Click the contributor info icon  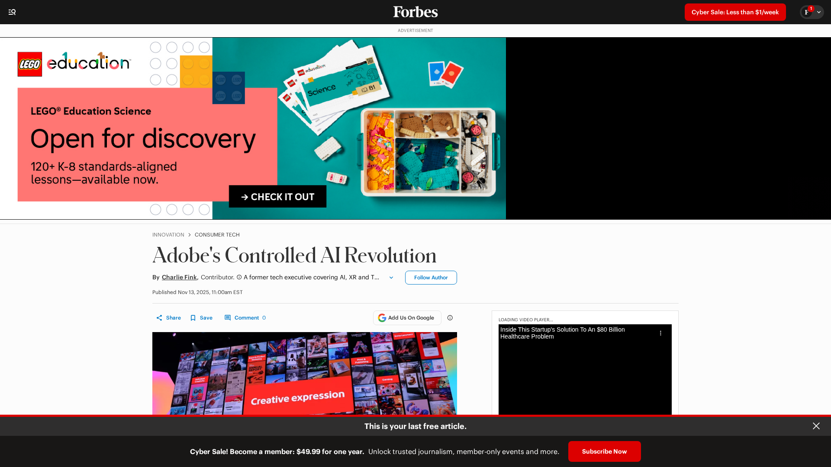tap(239, 277)
